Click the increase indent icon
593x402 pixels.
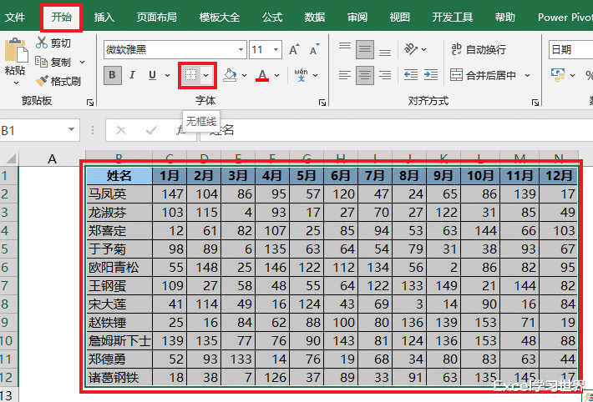431,75
